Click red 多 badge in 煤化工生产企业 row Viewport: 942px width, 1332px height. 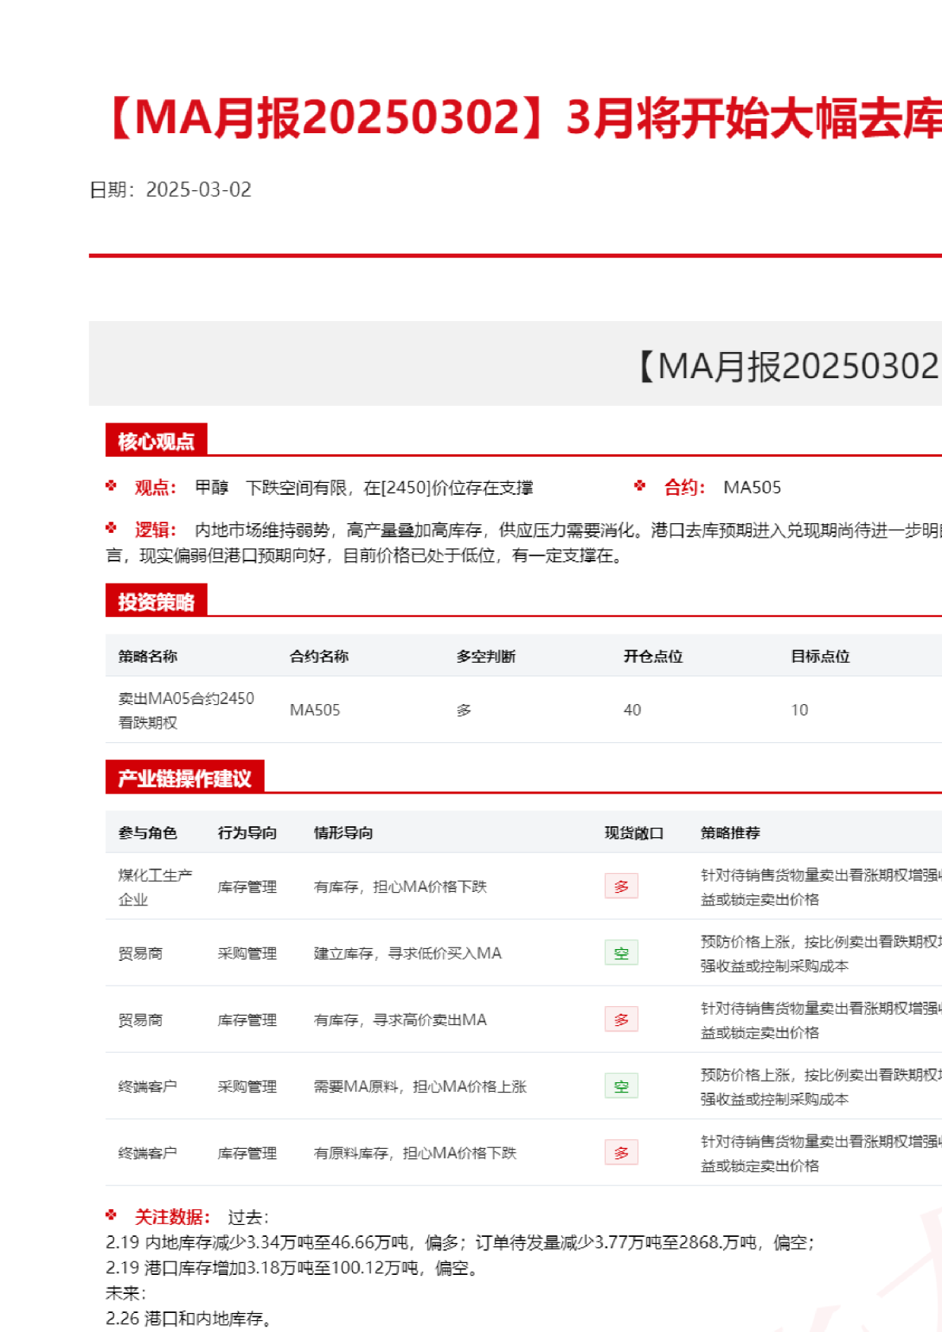(x=622, y=886)
